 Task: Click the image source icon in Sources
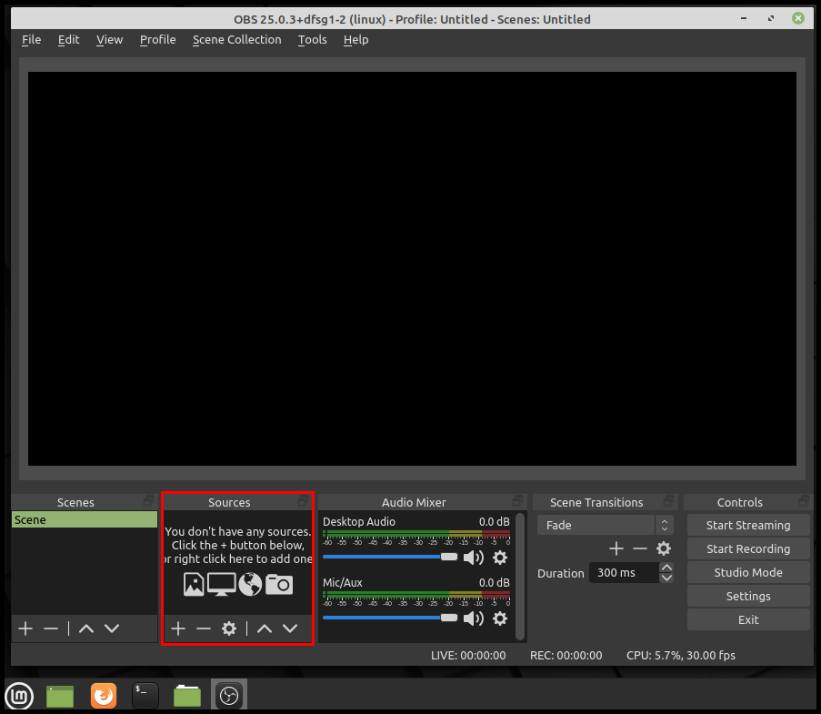pyautogui.click(x=194, y=584)
